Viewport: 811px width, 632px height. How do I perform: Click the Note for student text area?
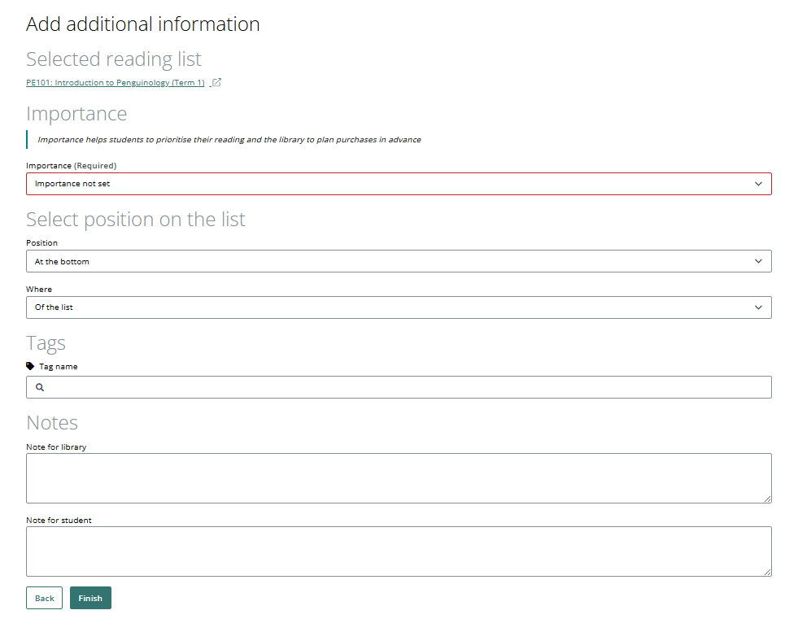(x=399, y=551)
